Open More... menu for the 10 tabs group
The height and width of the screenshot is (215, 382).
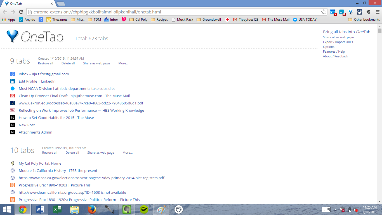(x=128, y=153)
